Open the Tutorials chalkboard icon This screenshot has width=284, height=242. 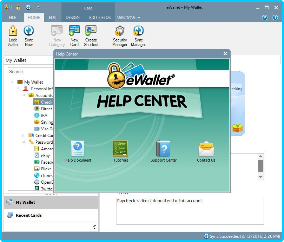(120, 149)
